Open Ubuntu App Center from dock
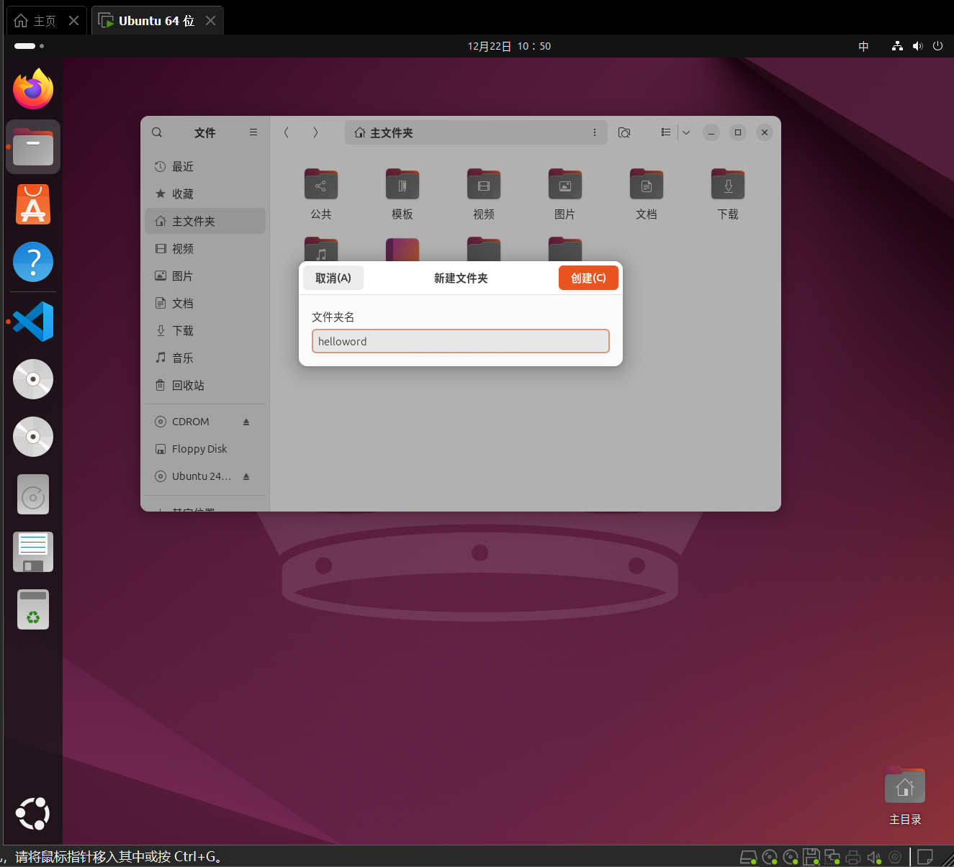This screenshot has height=867, width=954. 33,204
